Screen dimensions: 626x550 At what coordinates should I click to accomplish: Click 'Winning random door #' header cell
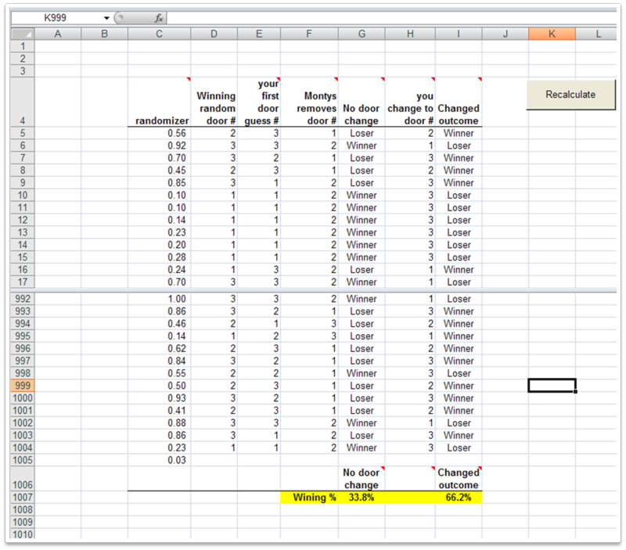(214, 102)
